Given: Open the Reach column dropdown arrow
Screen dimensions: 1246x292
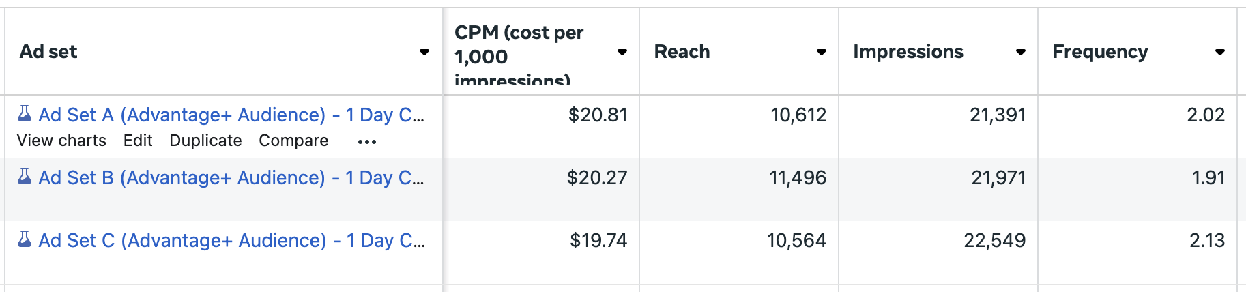Looking at the screenshot, I should [822, 52].
